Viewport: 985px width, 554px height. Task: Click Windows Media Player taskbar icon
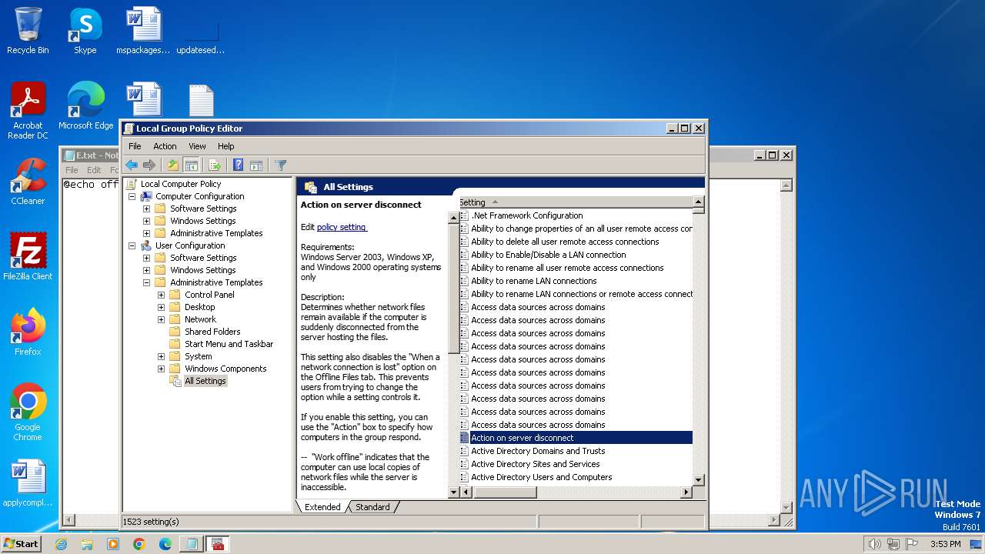pos(113,544)
